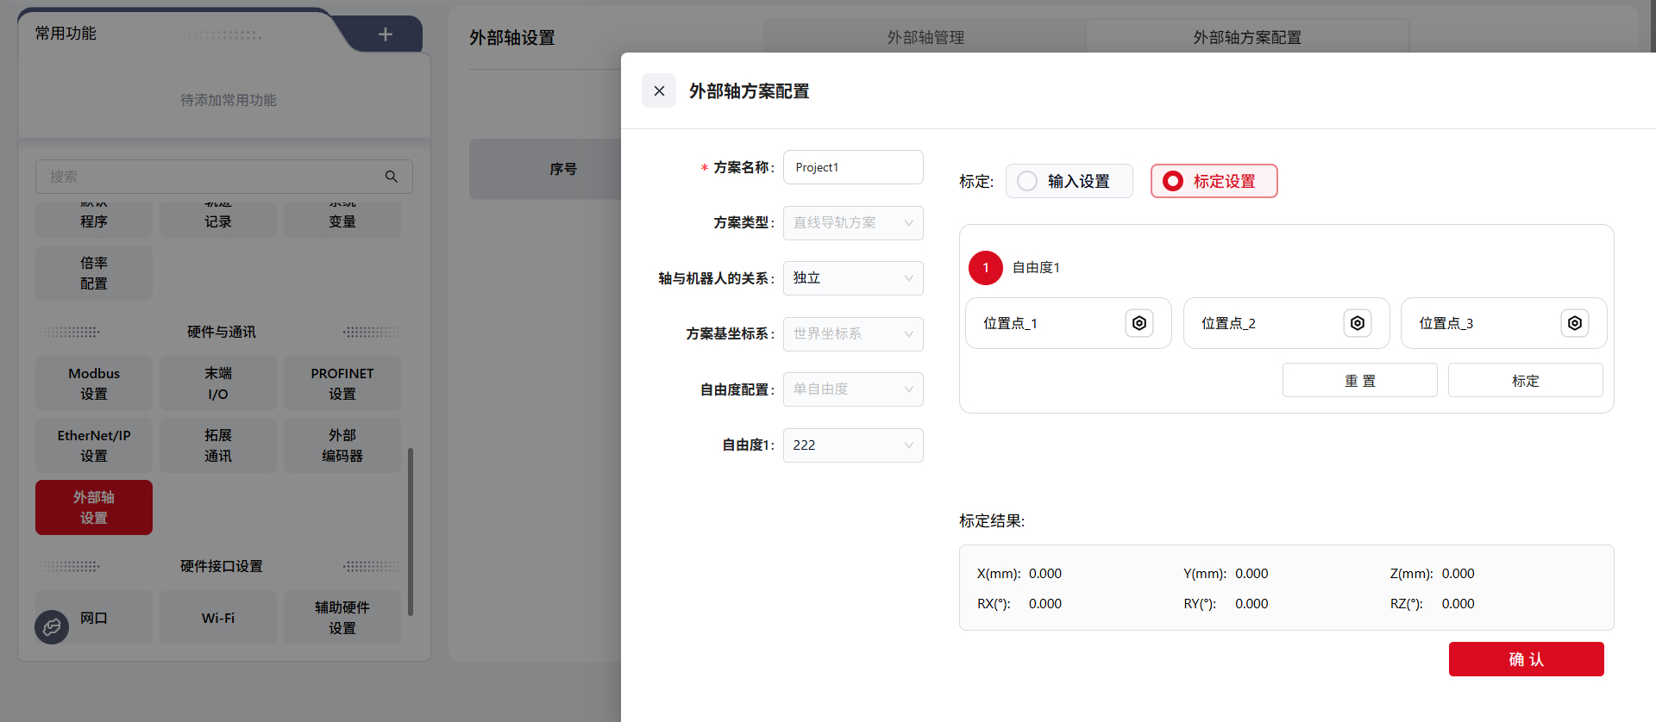The image size is (1656, 722).
Task: Open the 方案基坐标系 dropdown
Action: 852,334
